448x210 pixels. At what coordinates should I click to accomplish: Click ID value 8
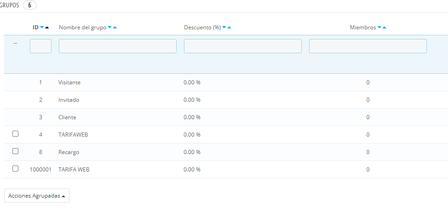point(40,152)
